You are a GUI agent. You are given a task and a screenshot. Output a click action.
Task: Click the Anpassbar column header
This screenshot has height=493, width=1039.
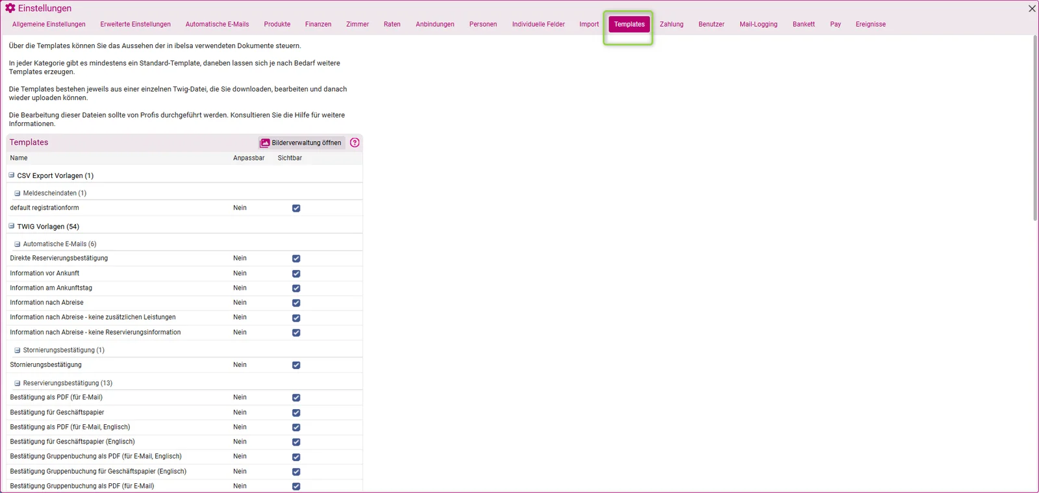(249, 158)
